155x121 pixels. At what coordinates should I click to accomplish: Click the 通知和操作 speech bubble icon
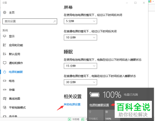(x=5, y=63)
